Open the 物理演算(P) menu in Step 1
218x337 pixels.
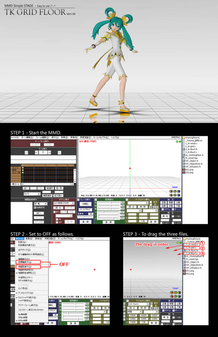(x=85, y=137)
